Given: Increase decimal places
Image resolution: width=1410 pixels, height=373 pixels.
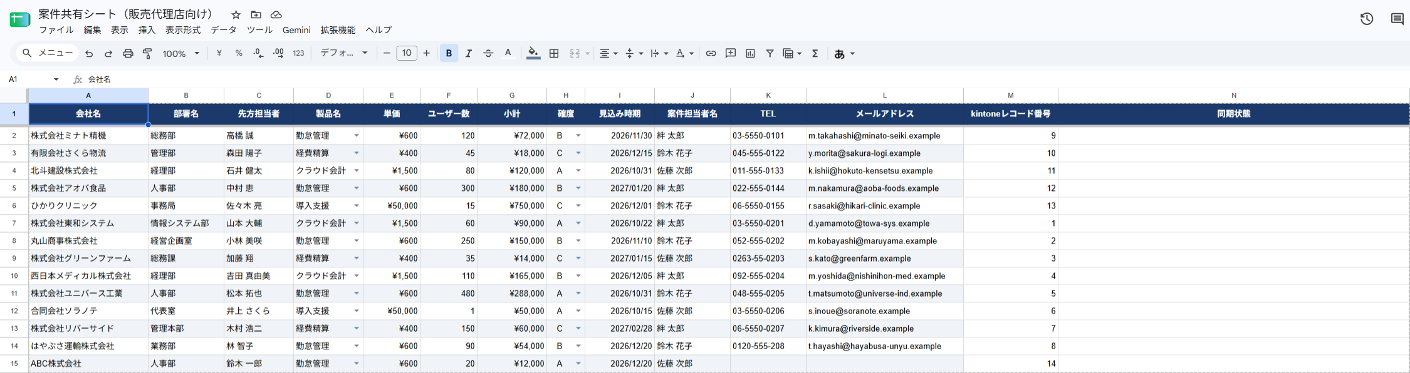Looking at the screenshot, I should tap(278, 54).
